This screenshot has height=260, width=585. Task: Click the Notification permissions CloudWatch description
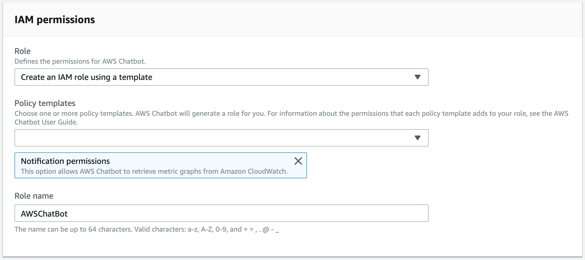(x=154, y=171)
